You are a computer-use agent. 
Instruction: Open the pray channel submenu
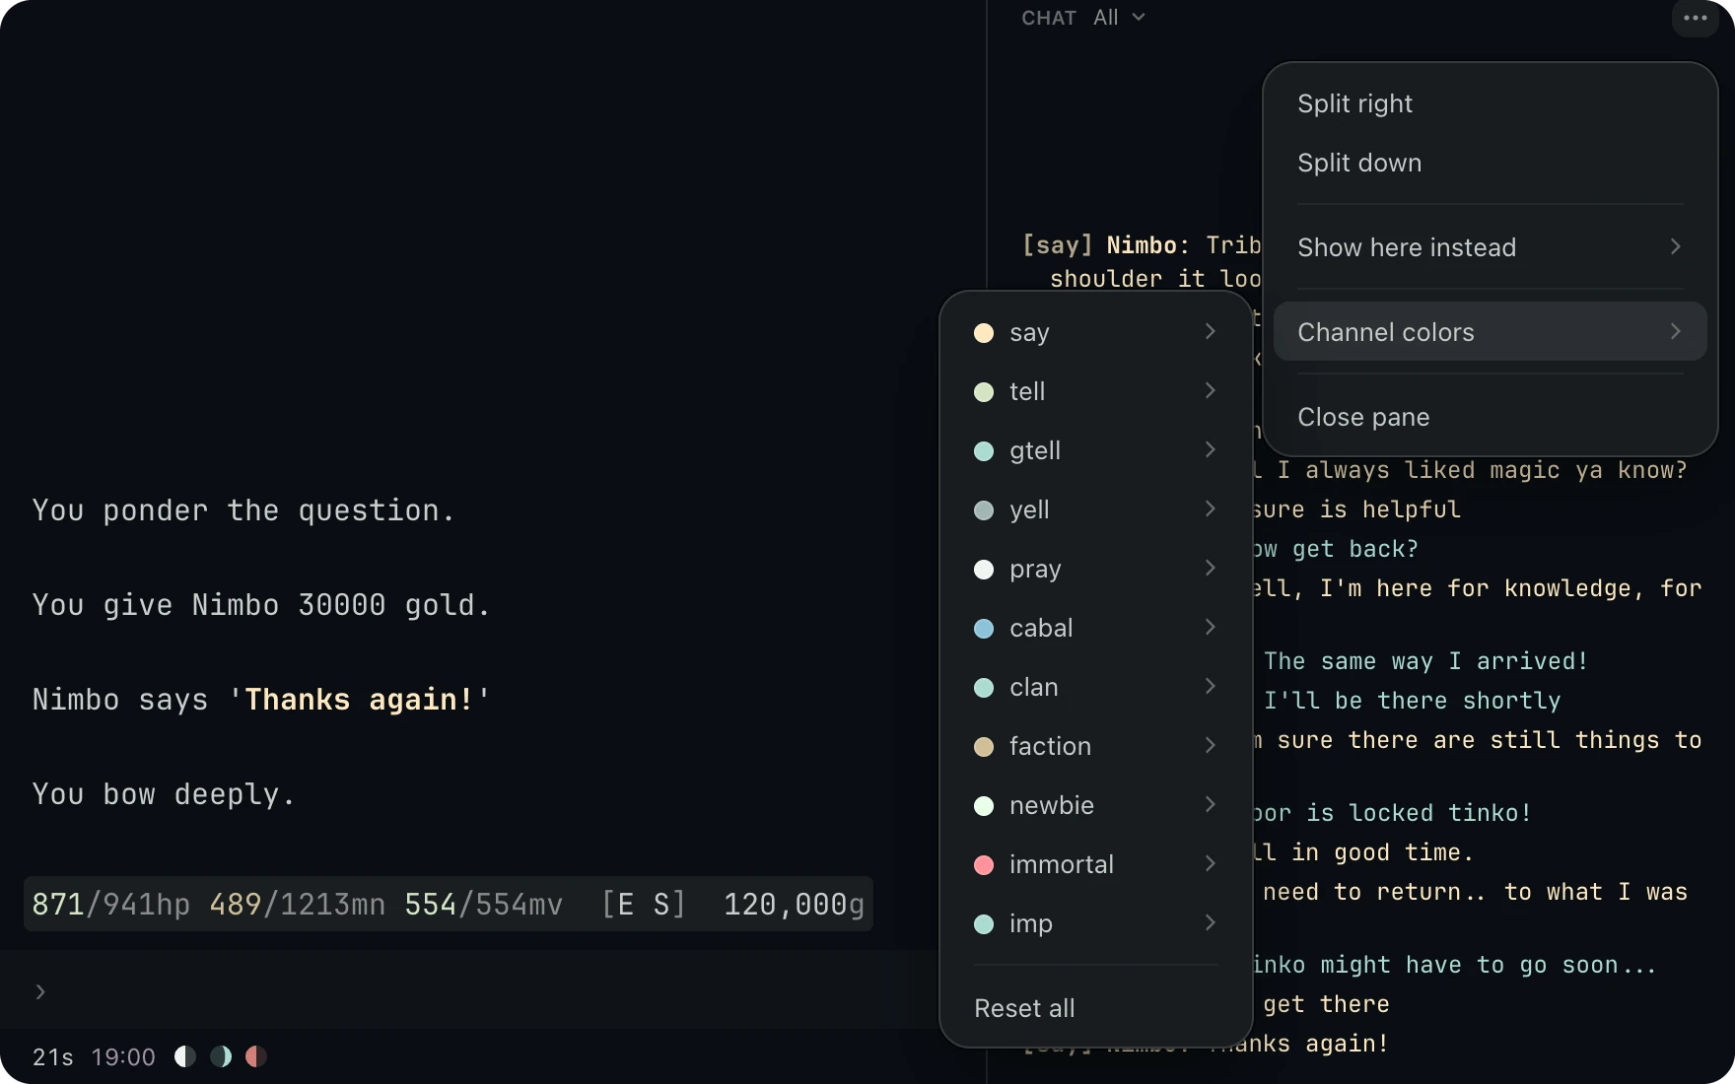(1095, 569)
